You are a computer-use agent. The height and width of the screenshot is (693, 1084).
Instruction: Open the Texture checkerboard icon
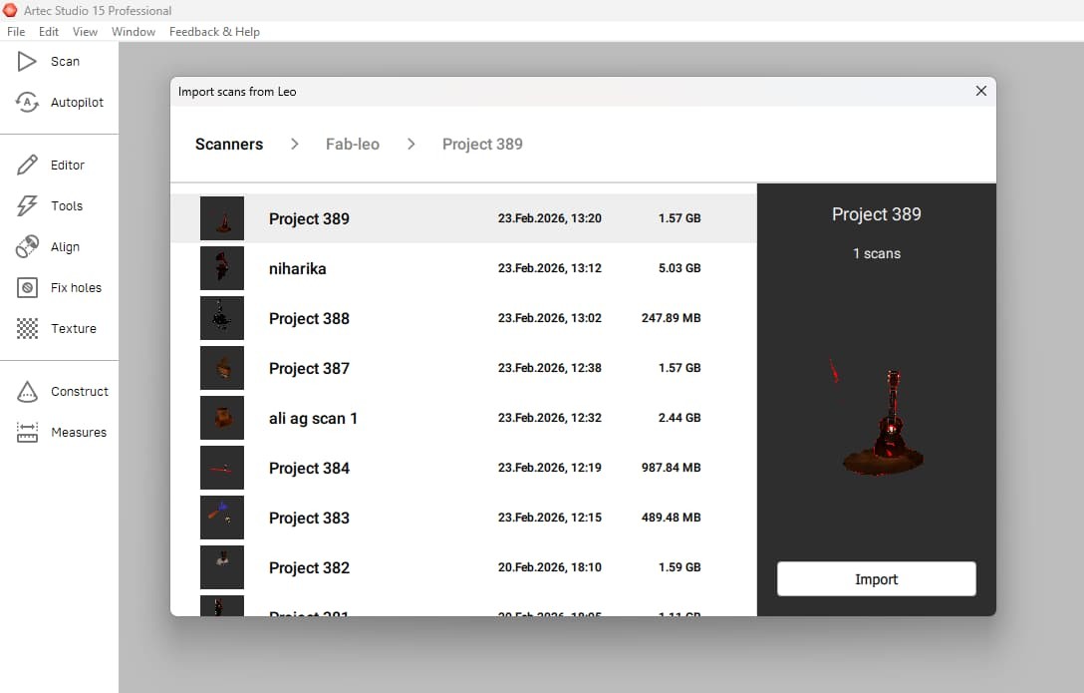(26, 328)
